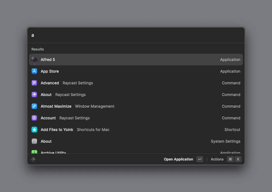
Task: Click the 'Command' label in the Almost Maximize row
Action: tap(231, 106)
